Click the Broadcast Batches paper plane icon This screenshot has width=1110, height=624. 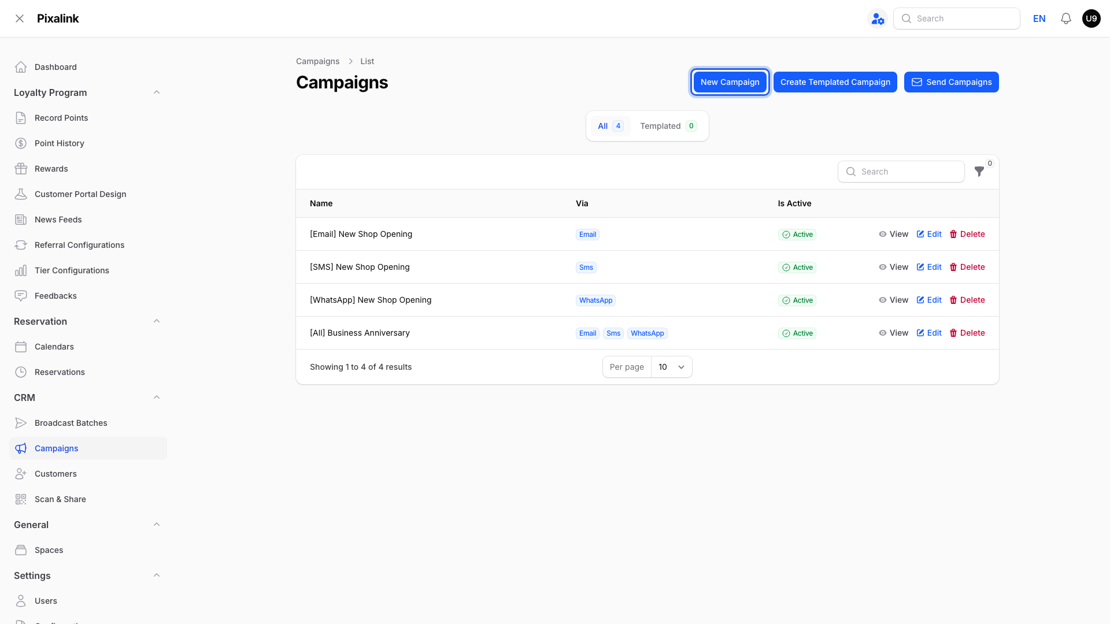(x=21, y=423)
